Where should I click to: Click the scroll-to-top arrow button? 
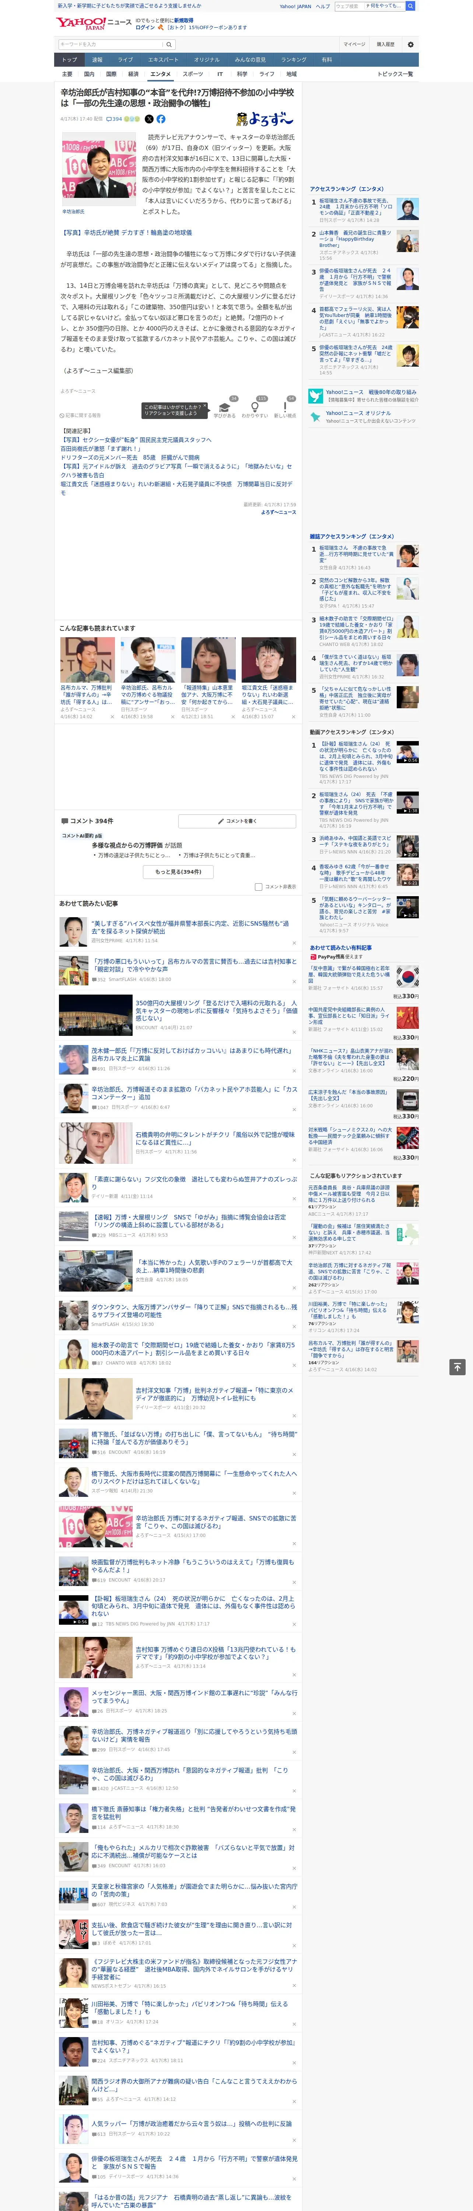point(458,1367)
